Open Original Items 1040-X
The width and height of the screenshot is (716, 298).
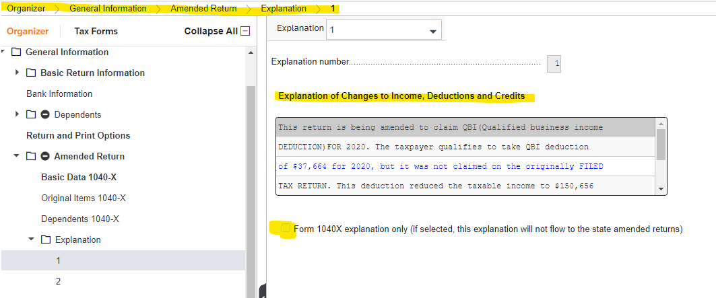[84, 198]
